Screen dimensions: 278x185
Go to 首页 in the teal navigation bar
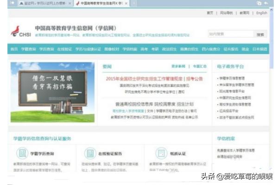(14, 49)
